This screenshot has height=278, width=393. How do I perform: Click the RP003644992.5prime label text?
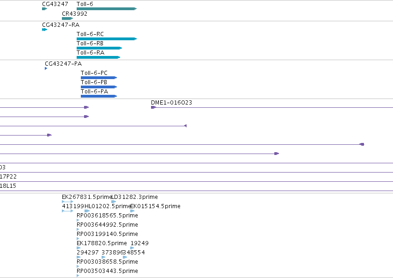[107, 225]
